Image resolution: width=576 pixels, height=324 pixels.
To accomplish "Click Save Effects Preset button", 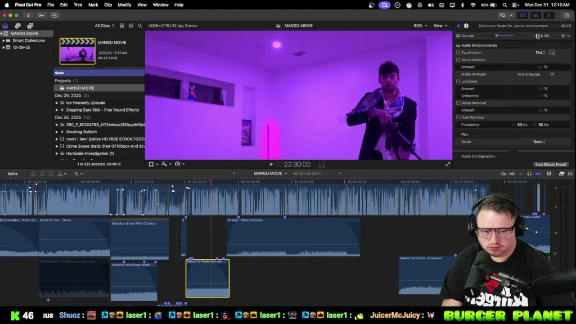I will point(550,165).
